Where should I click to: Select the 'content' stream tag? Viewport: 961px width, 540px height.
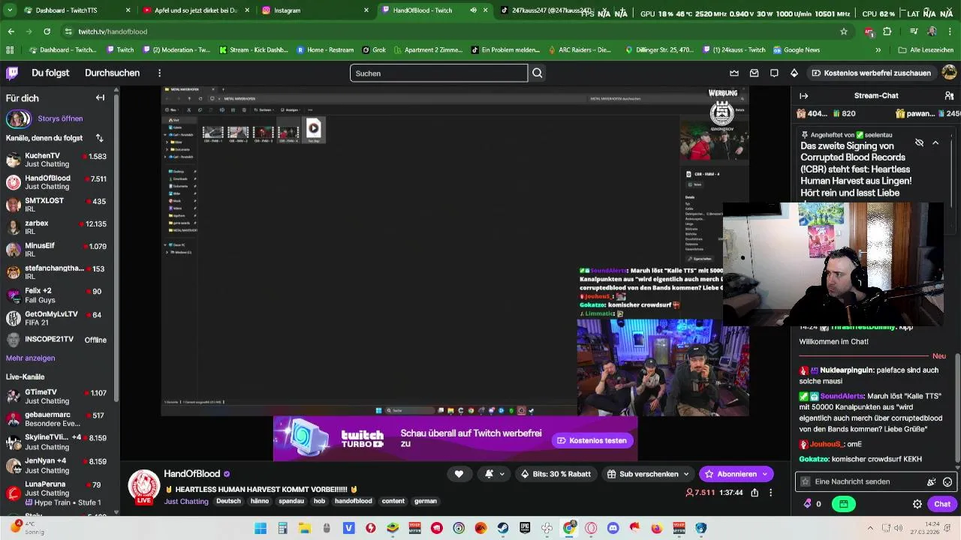tap(393, 501)
